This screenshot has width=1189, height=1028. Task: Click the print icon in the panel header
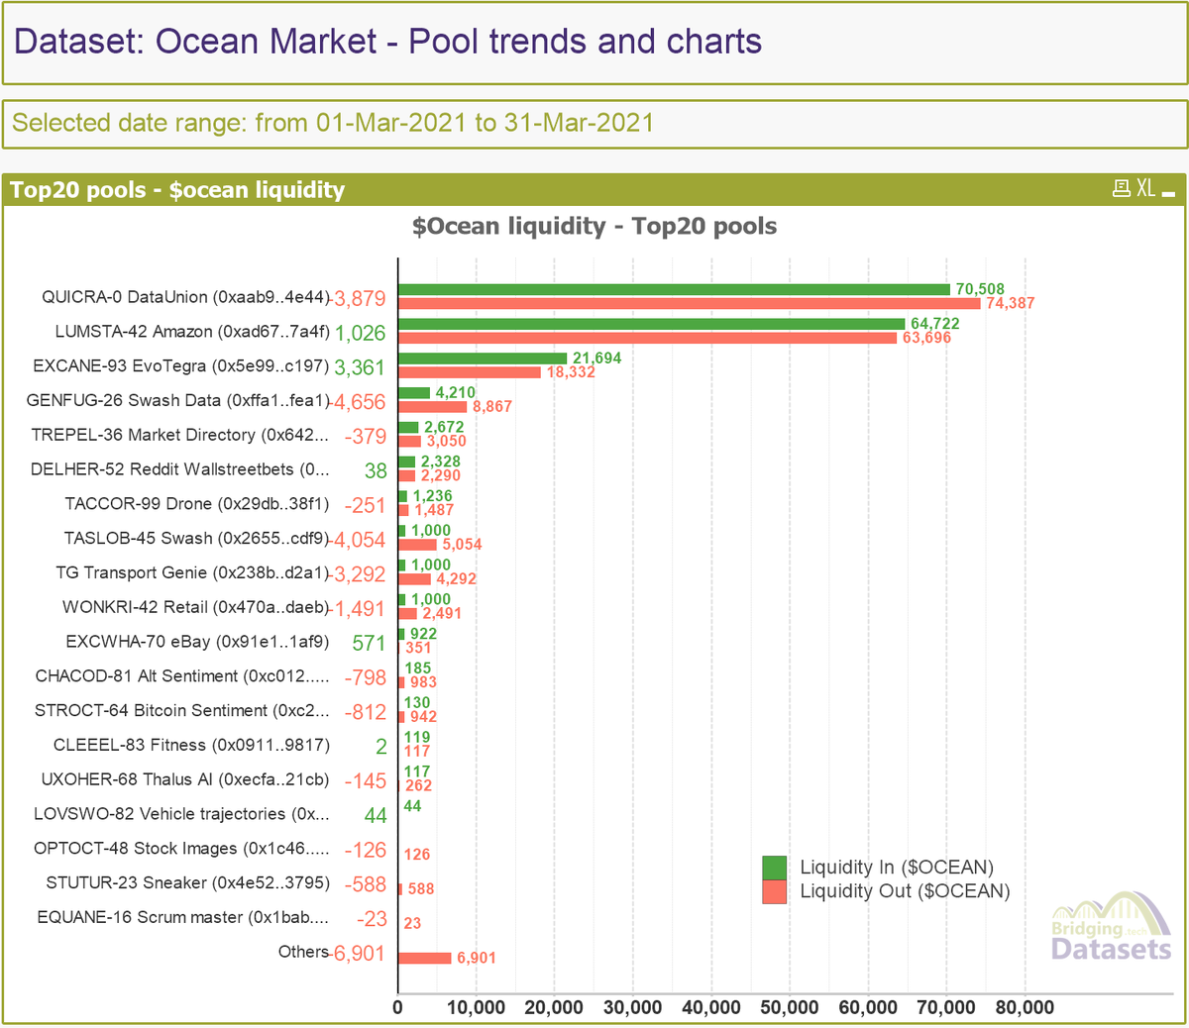[1122, 188]
